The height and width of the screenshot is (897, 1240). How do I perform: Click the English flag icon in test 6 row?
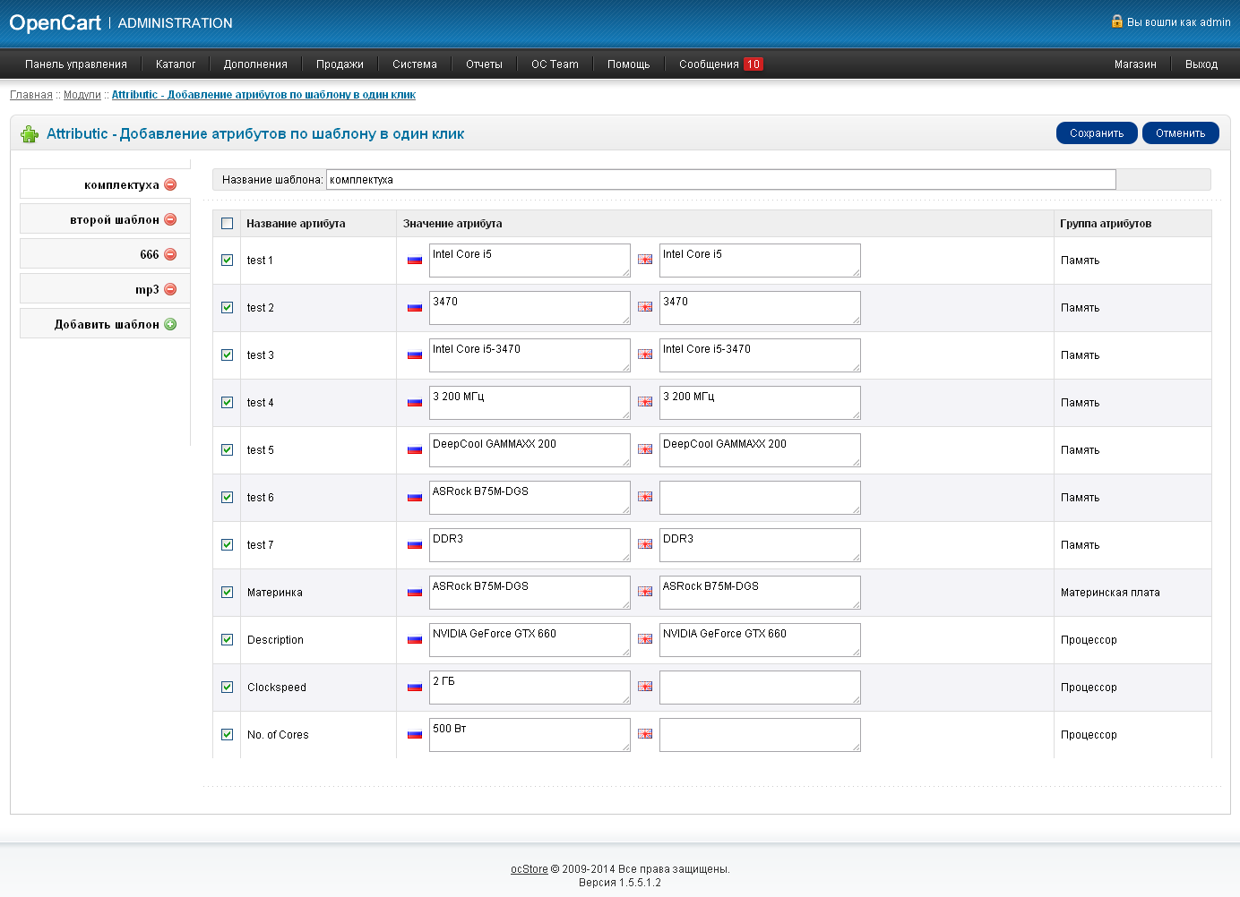point(645,497)
